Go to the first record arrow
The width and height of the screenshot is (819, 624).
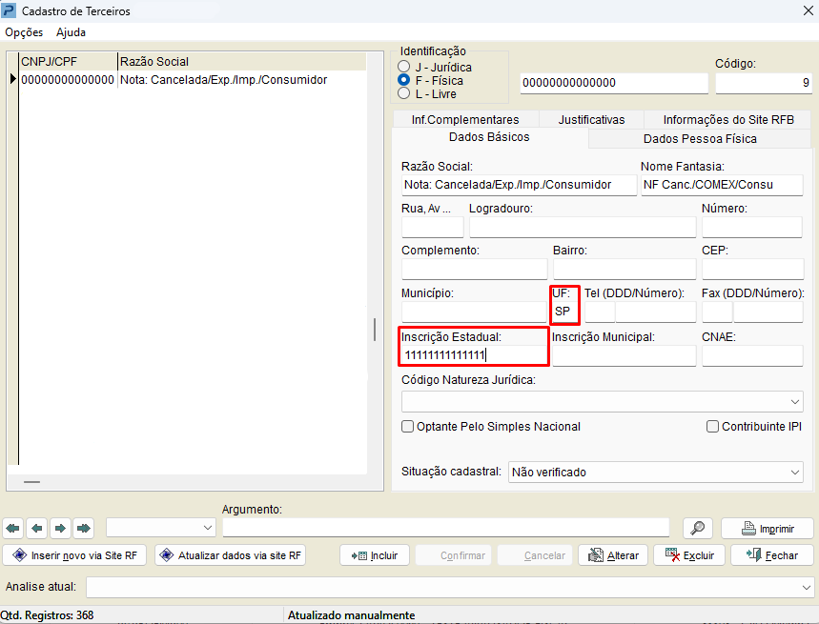pyautogui.click(x=13, y=528)
